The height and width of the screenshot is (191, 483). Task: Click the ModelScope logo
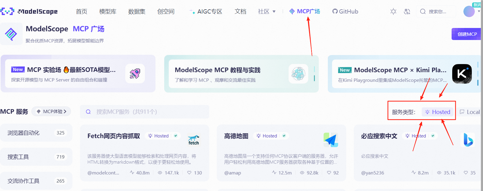click(x=29, y=11)
